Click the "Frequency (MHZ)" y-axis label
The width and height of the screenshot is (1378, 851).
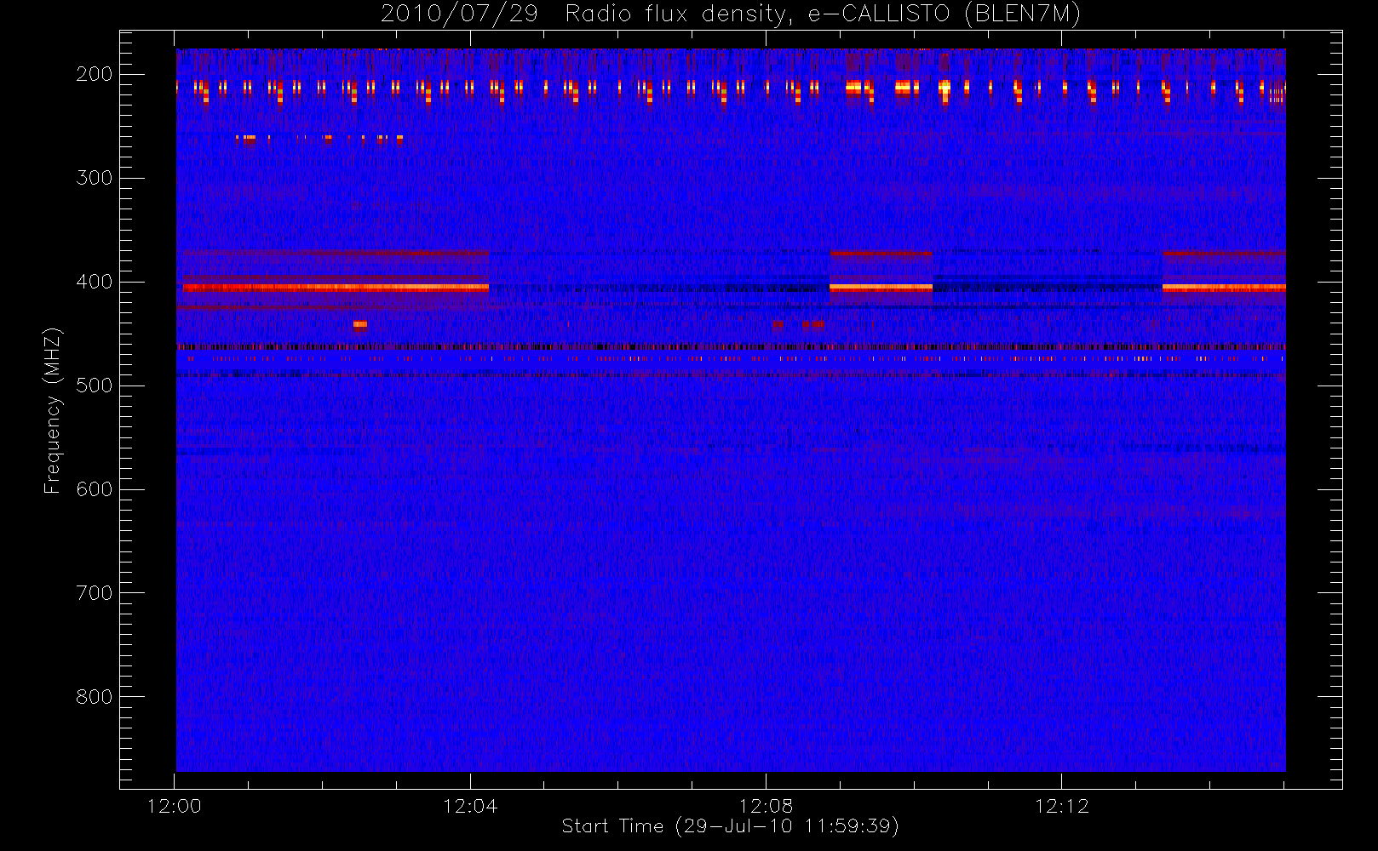point(53,410)
